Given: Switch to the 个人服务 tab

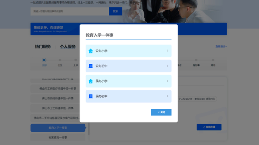Looking at the screenshot, I should pyautogui.click(x=68, y=46).
